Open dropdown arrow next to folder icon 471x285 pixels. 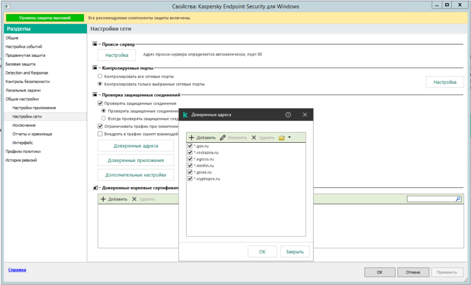point(290,138)
